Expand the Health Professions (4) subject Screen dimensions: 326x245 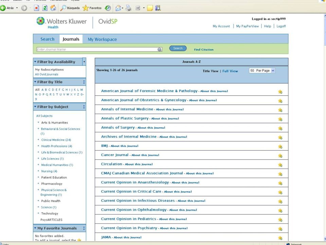click(x=38, y=146)
